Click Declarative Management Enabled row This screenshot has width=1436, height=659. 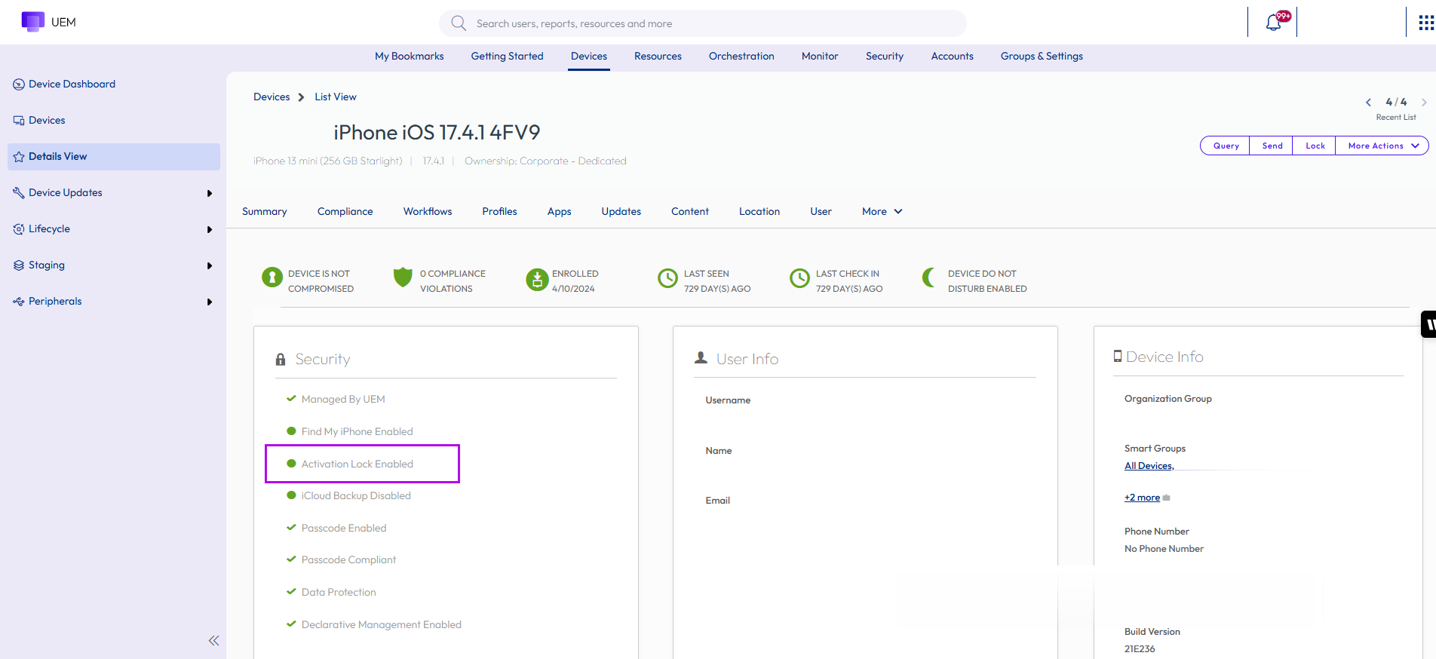374,625
